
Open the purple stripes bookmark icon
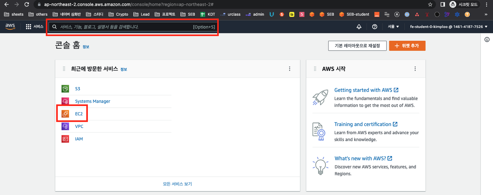click(447, 14)
